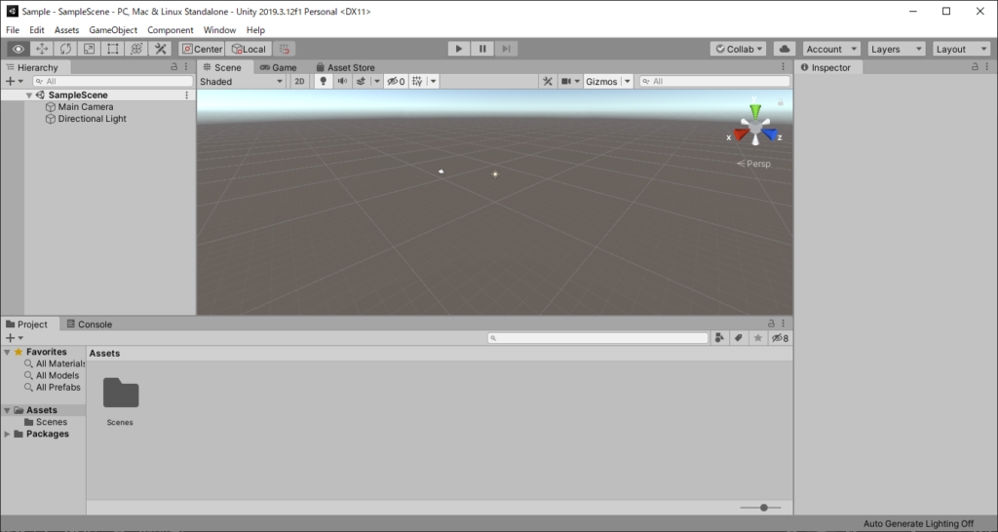
Task: Select the Rotate tool
Action: click(65, 49)
